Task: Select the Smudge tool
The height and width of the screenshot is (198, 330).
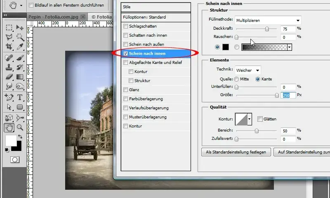Action: pos(9,86)
